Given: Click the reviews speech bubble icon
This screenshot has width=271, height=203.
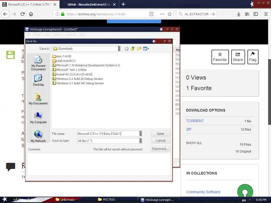Looking at the screenshot, I should pyautogui.click(x=11, y=167).
